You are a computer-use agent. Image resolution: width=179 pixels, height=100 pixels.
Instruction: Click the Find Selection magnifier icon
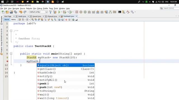click(x=32, y=20)
